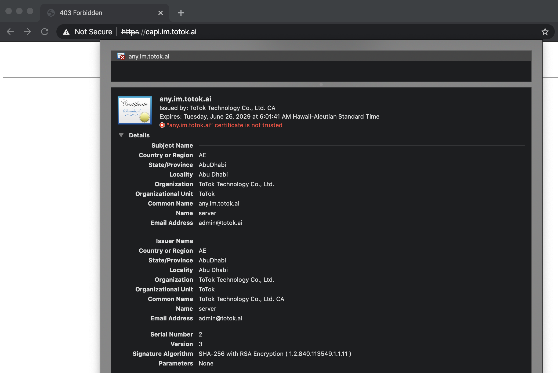Click the browser back arrow
This screenshot has width=558, height=373.
pyautogui.click(x=10, y=32)
